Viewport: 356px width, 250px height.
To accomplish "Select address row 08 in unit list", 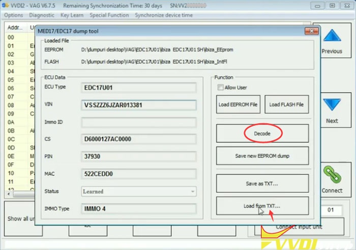I will [20, 105].
